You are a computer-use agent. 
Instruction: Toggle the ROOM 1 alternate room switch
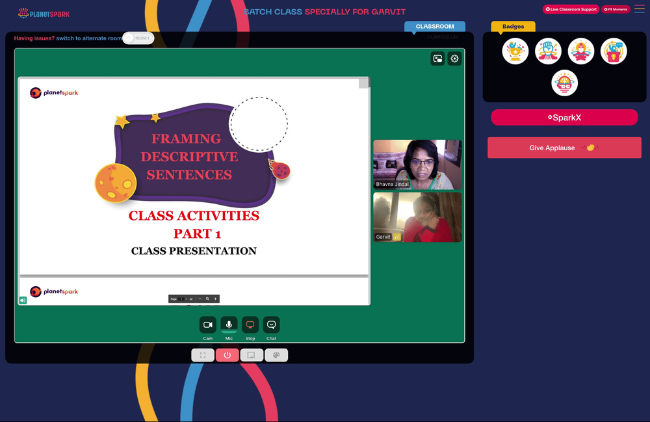click(138, 38)
